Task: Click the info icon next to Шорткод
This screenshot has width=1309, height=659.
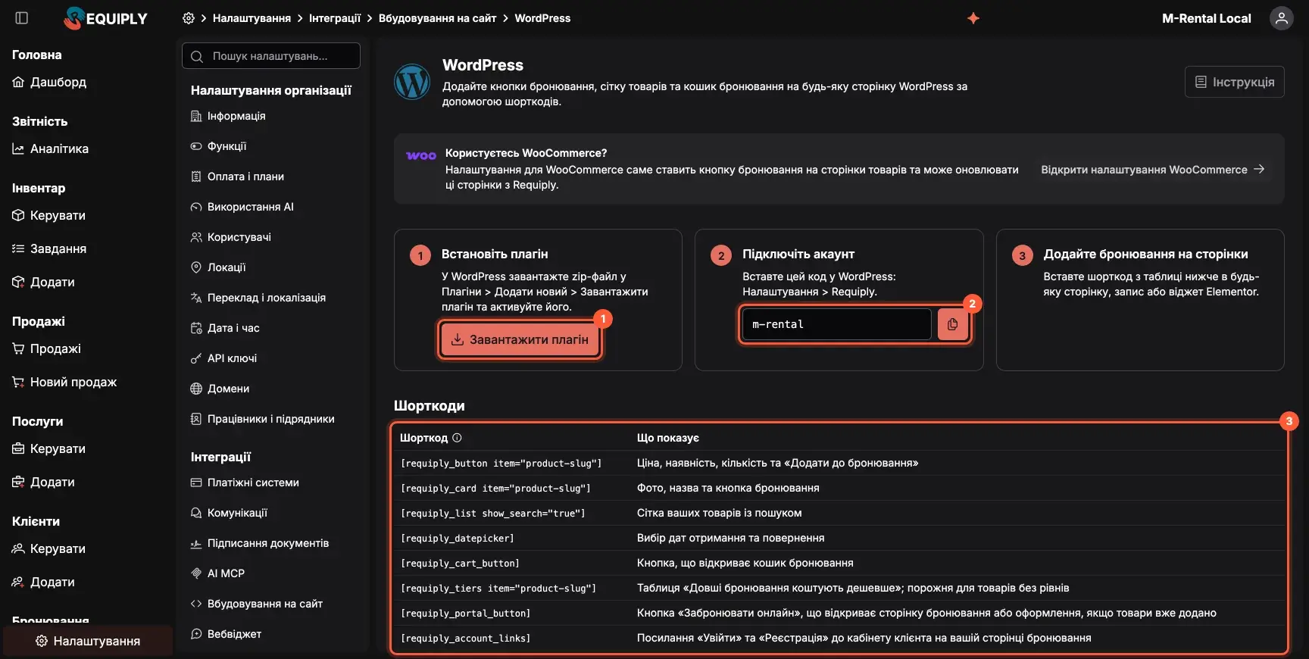Action: [457, 438]
